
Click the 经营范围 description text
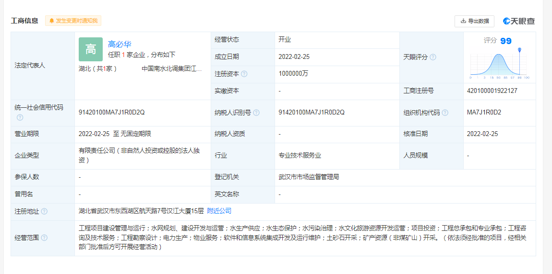[303, 238]
